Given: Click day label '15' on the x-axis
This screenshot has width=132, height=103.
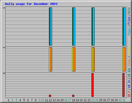Looking at the screenshot, I should coord(62,100).
